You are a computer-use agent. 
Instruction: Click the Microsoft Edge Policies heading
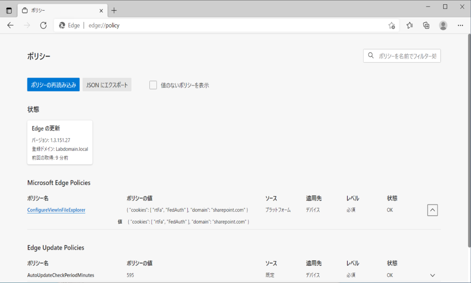click(x=59, y=183)
